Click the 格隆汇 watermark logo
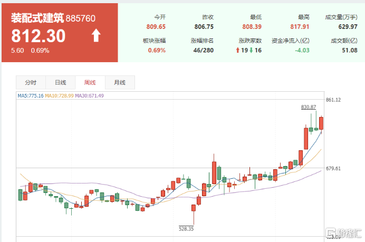365x242 pixels. (342, 233)
